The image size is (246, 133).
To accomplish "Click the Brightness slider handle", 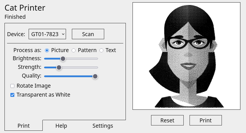I will pyautogui.click(x=63, y=59).
